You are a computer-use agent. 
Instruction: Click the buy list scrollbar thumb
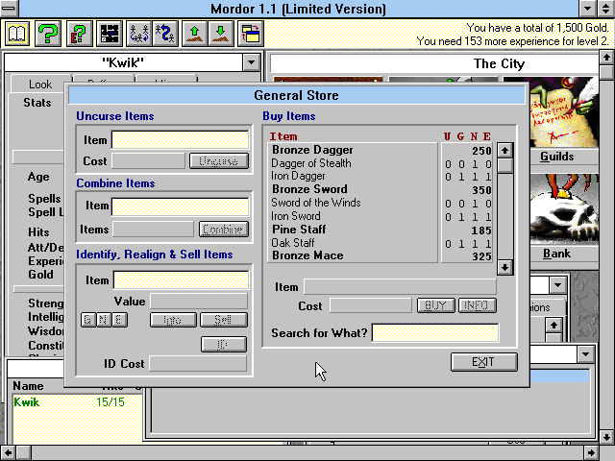click(504, 165)
